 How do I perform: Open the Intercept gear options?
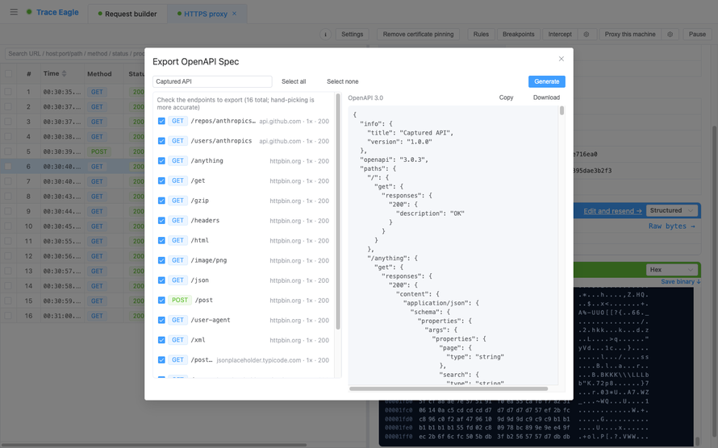[x=587, y=35]
